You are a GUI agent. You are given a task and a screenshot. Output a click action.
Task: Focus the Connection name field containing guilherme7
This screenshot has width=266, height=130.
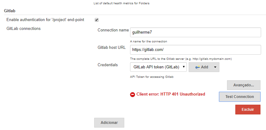tap(195, 32)
